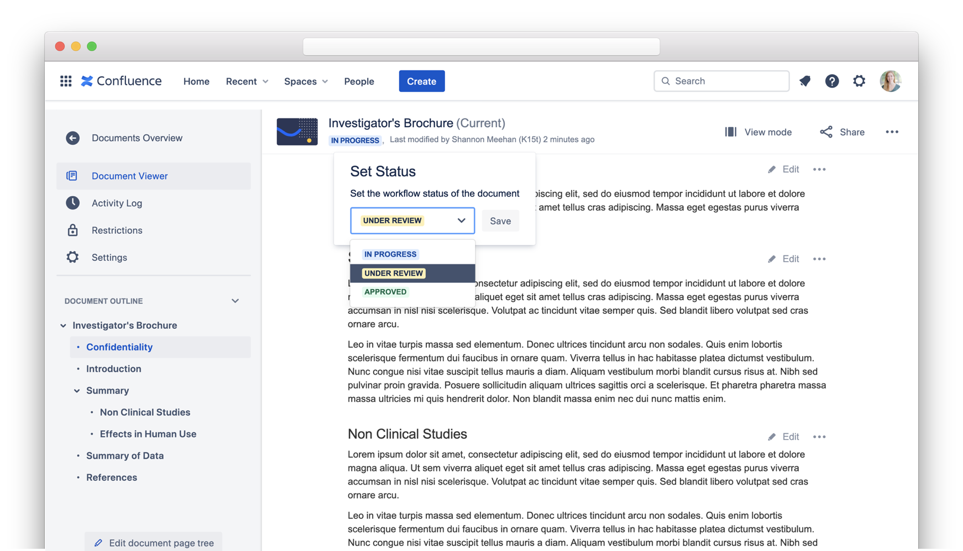Screen dimensions: 963x551
Task: Click the pencil Edit icon for Non Clinical Studies
Action: pos(772,437)
